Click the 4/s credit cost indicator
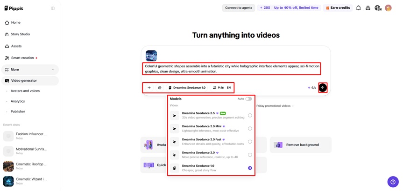 click(312, 88)
